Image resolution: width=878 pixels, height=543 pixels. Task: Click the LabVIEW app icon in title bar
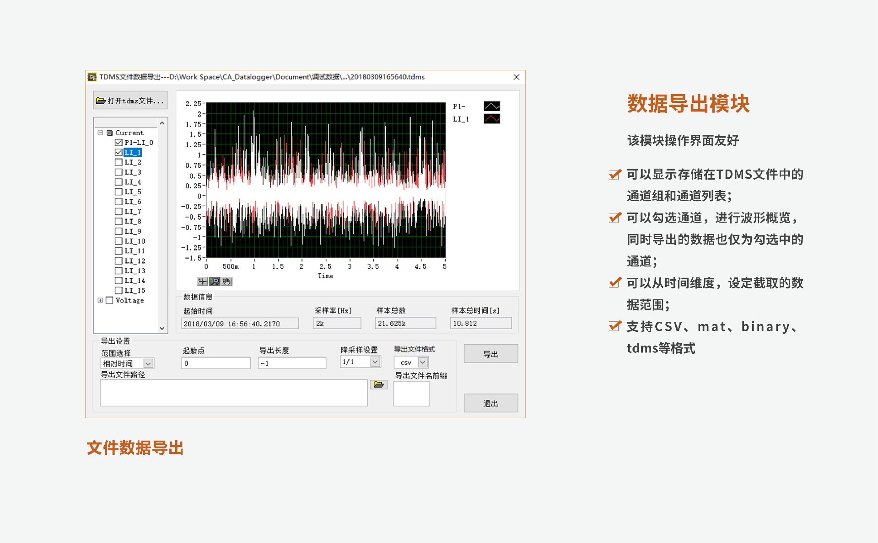point(92,77)
